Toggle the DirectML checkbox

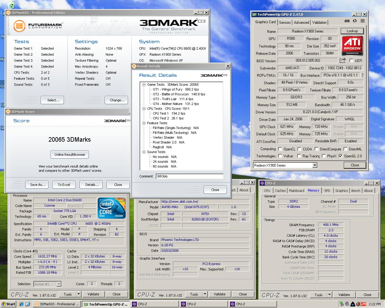345,149
